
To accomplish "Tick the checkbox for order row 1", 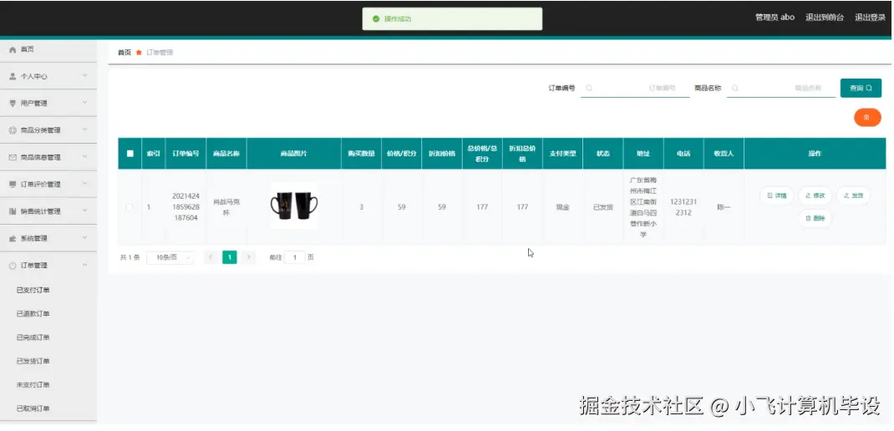I will [130, 207].
